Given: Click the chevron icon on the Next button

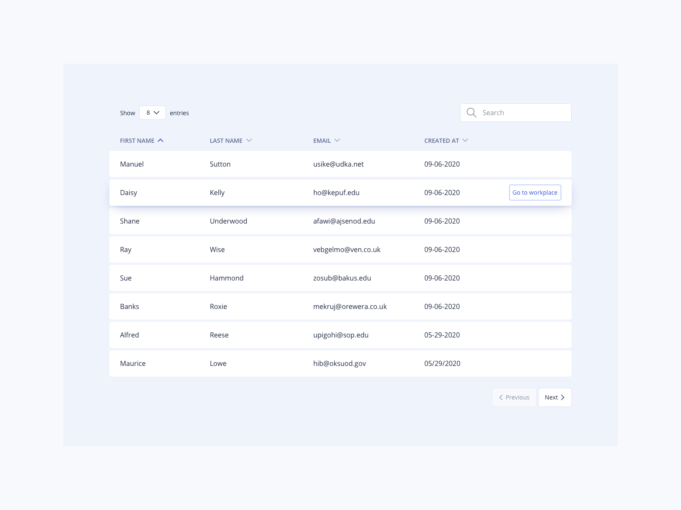Looking at the screenshot, I should [x=562, y=397].
